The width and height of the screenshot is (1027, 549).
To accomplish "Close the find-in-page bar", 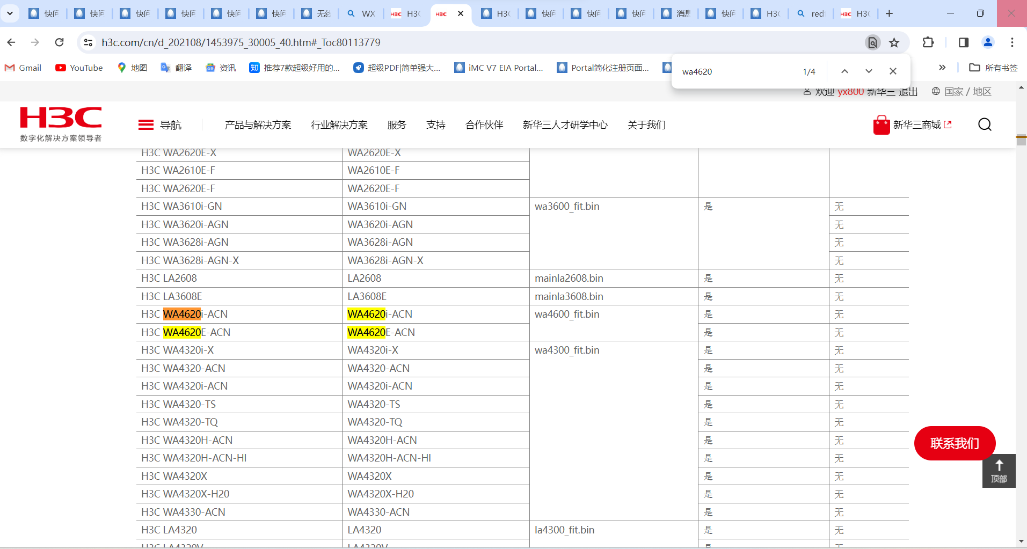I will (893, 71).
